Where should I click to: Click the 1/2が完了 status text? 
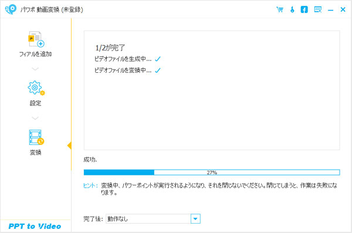110,48
